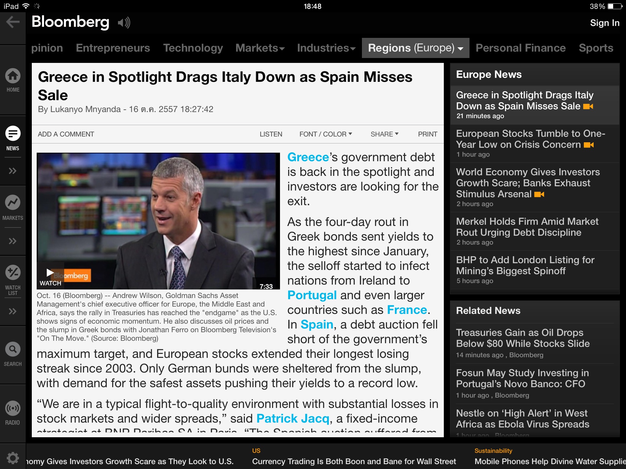Screen dimensions: 626x469
Task: Select the Personal Finance tab
Action: (521, 48)
